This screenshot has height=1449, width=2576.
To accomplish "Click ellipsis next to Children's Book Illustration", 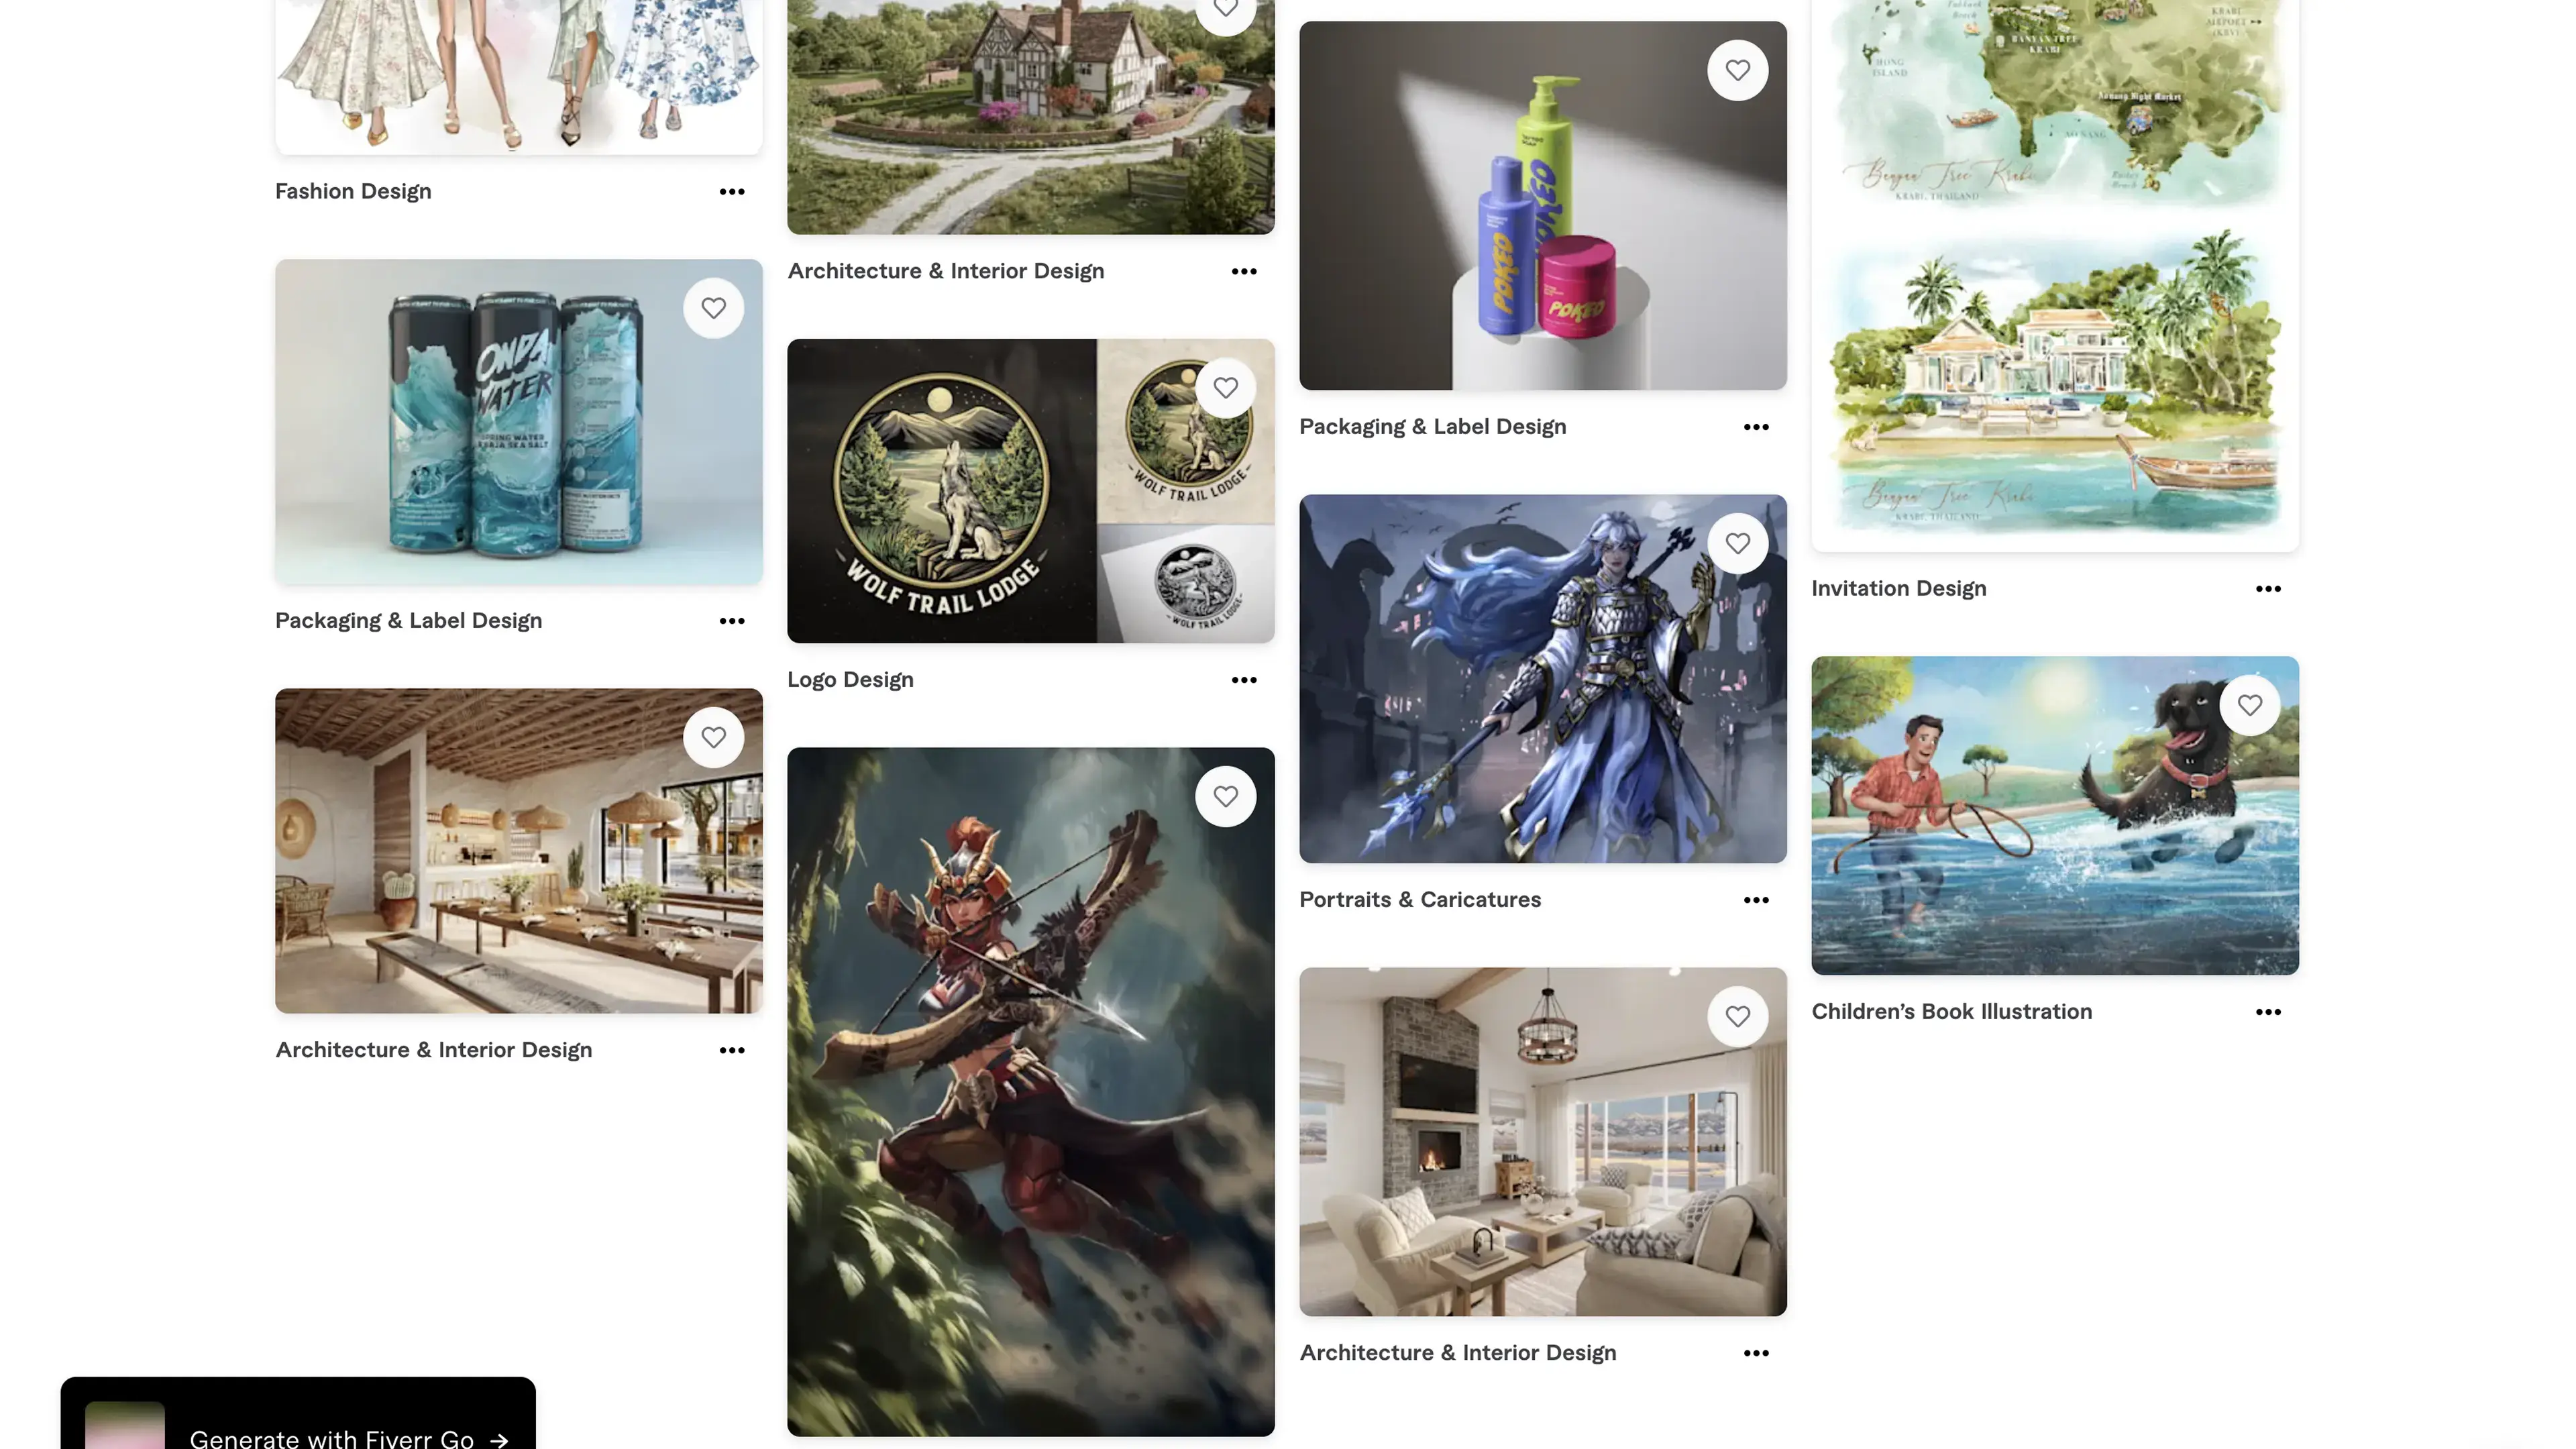I will point(2268,1012).
